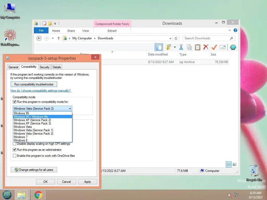267x200 pixels.
Task: Expand the ribbon with the chevron
Action: [x=229, y=30]
